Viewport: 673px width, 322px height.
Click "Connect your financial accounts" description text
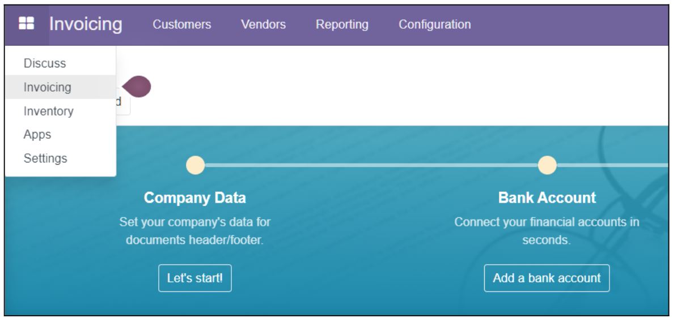547,231
